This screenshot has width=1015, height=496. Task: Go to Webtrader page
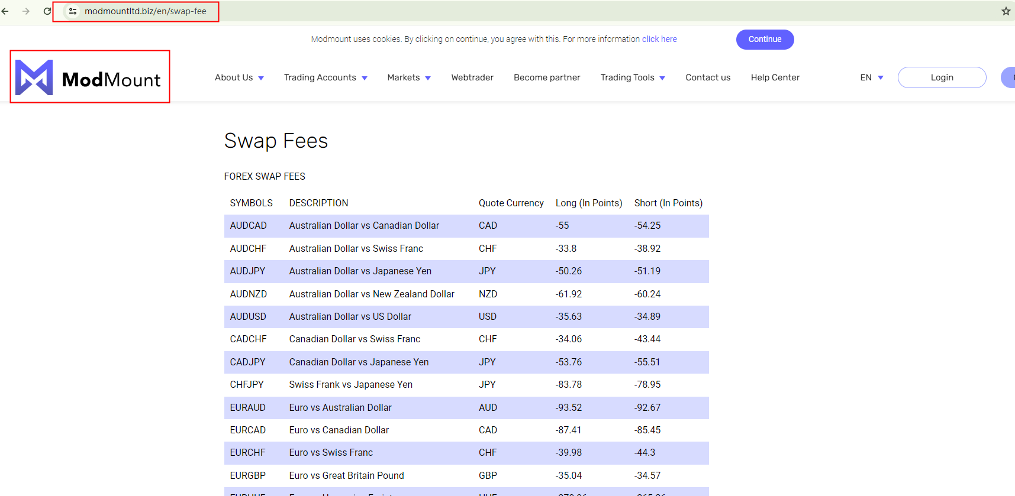tap(472, 77)
